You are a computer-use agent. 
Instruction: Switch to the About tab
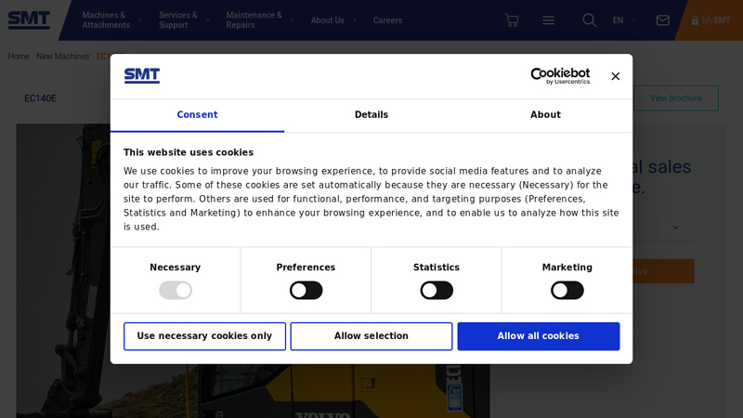point(545,115)
